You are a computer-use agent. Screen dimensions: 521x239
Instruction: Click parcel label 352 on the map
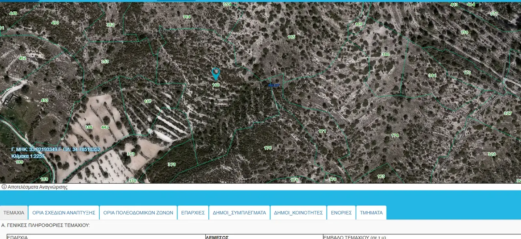110,25
